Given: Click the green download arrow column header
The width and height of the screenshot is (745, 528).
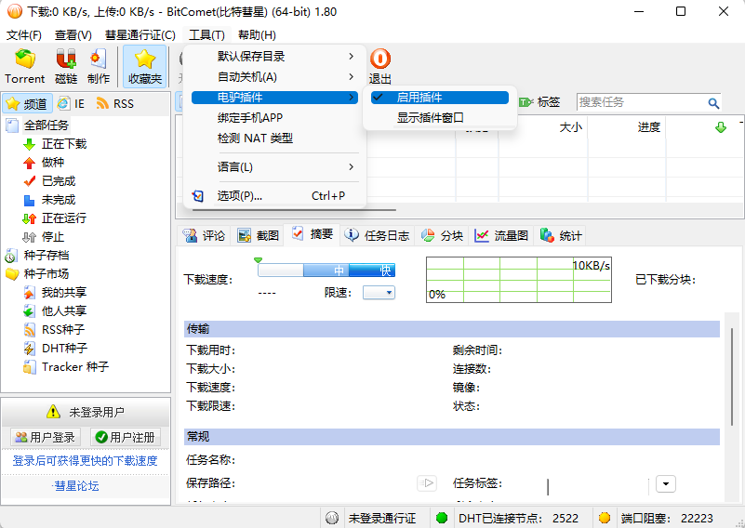Looking at the screenshot, I should (x=720, y=127).
